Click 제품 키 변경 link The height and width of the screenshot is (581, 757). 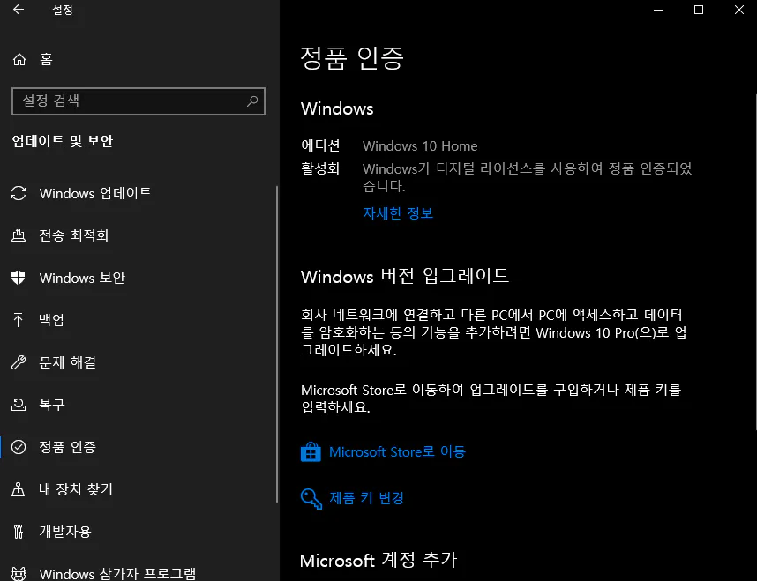366,498
